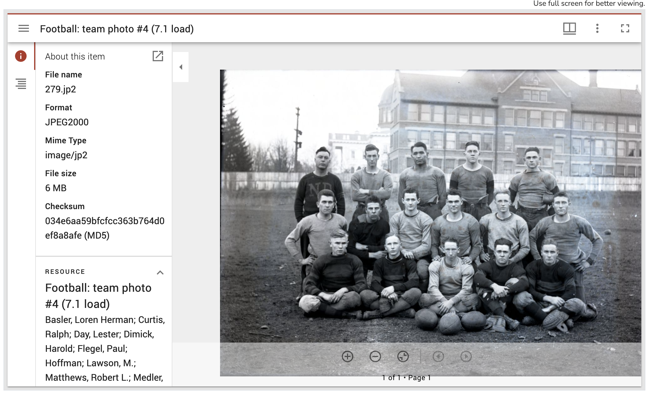Go to the previous page arrow

(x=438, y=356)
